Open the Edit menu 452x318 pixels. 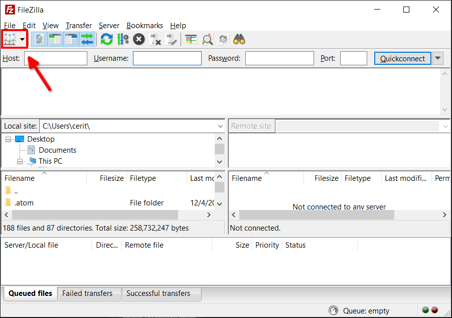[29, 26]
